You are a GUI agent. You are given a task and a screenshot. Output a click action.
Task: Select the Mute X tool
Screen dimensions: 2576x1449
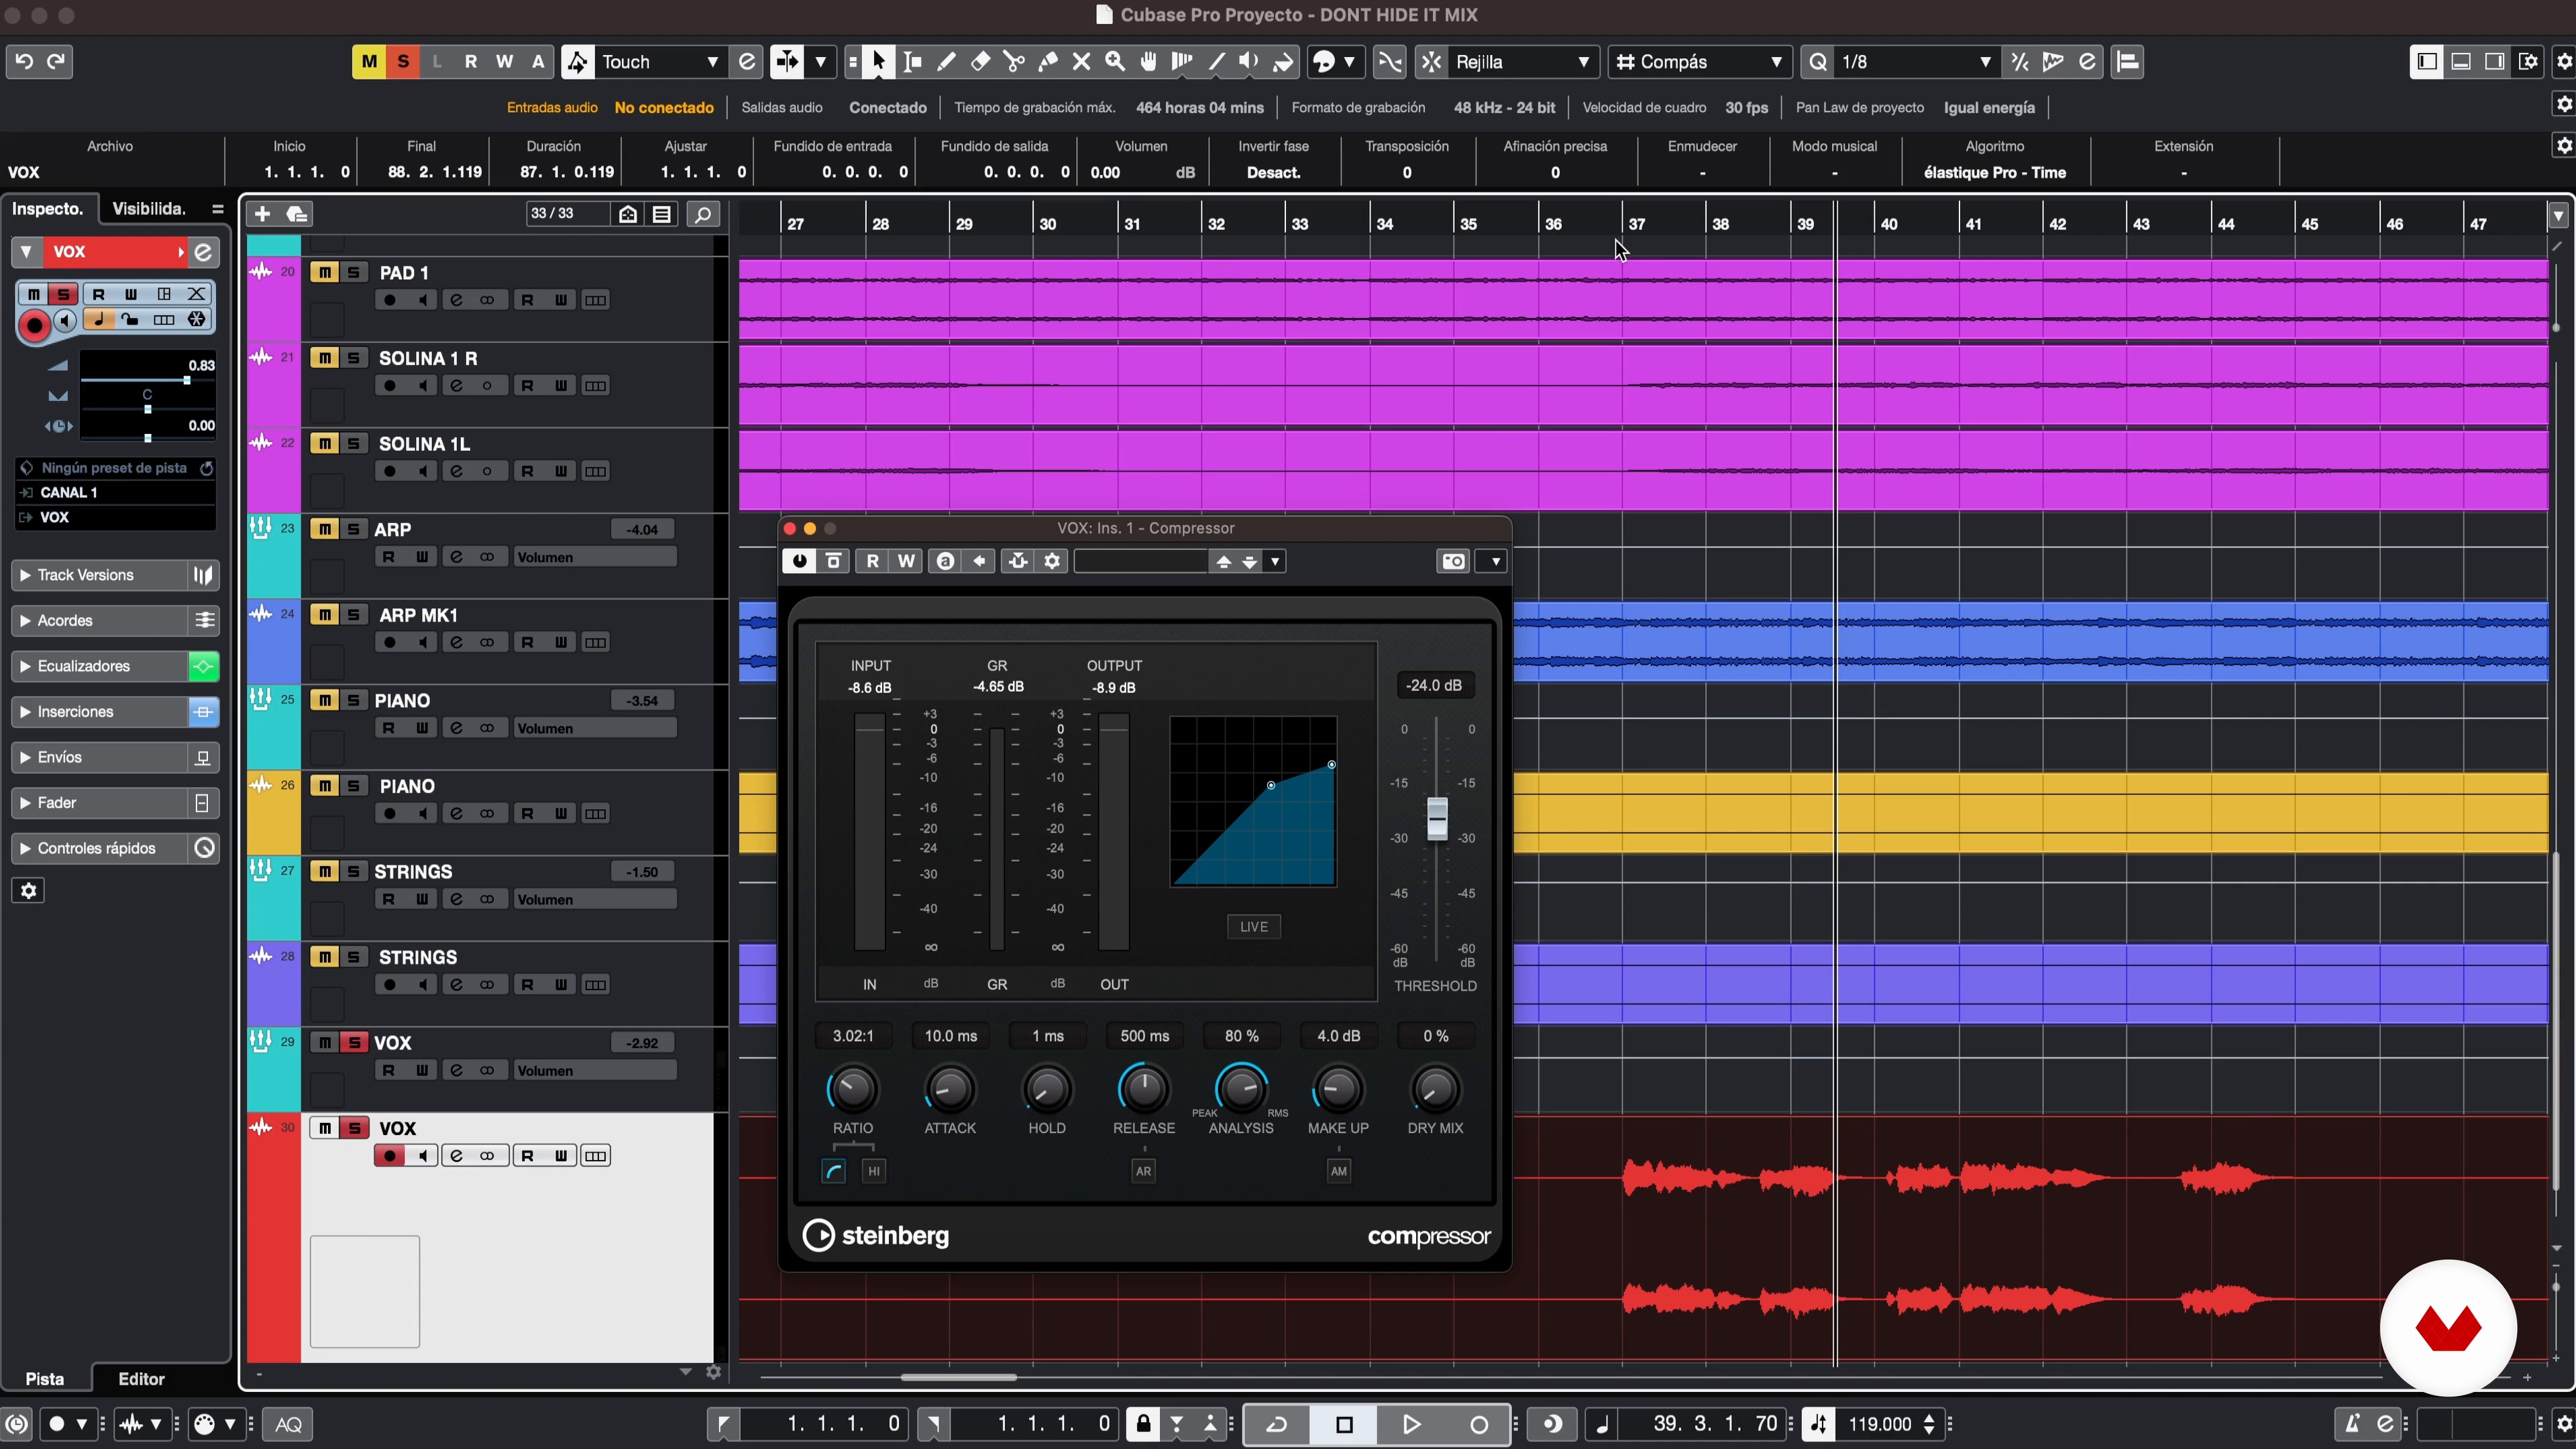1081,62
